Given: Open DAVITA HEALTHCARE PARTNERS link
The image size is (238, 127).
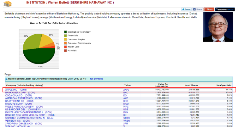Looking at the screenshot, I should [28, 112].
